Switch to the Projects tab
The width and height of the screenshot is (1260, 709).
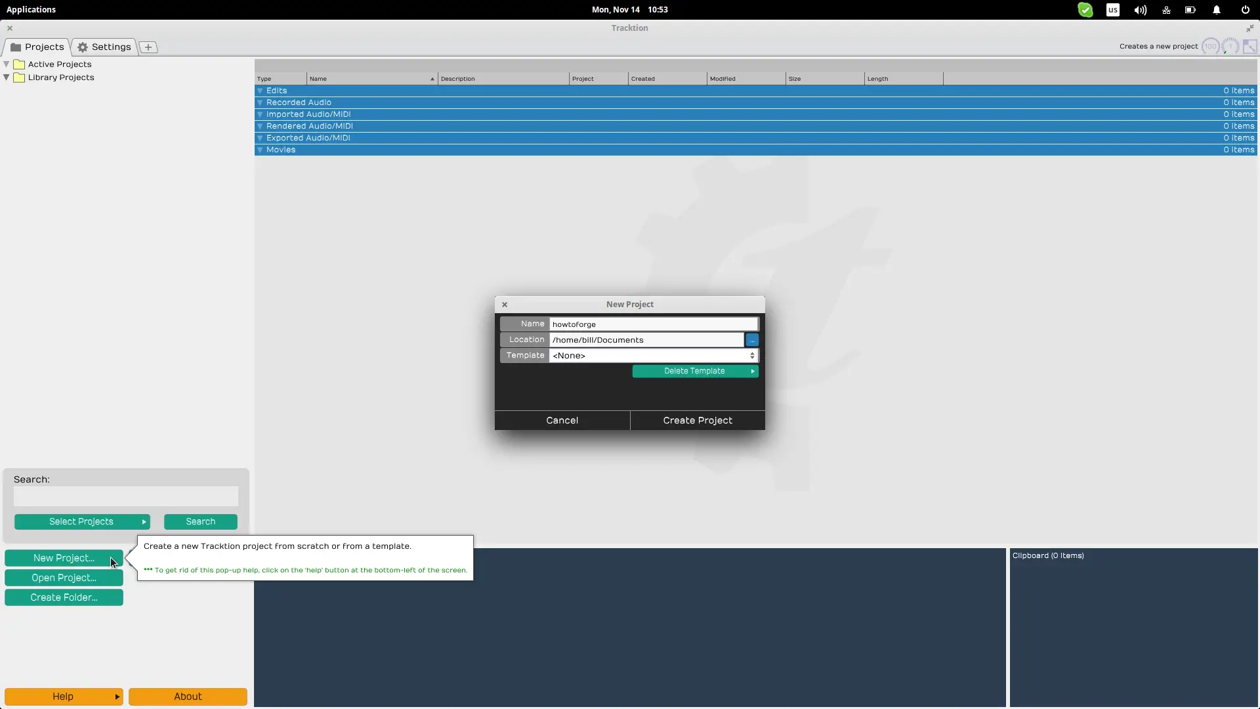[x=37, y=47]
